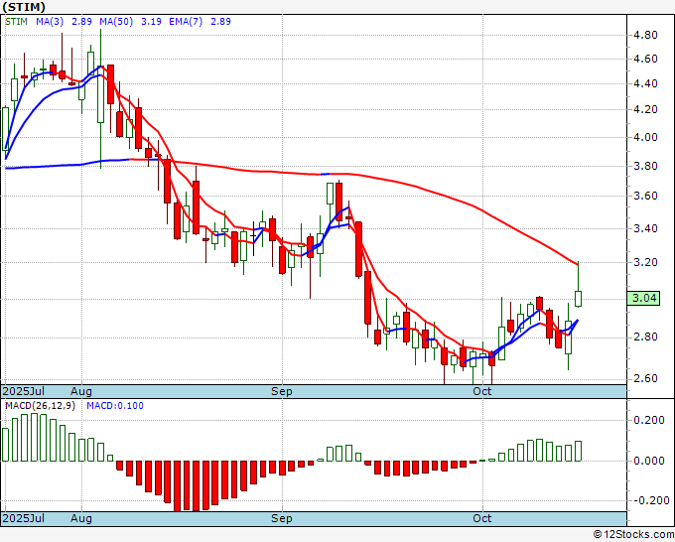Click the 2025Jul label on the price chart axis

[24, 391]
